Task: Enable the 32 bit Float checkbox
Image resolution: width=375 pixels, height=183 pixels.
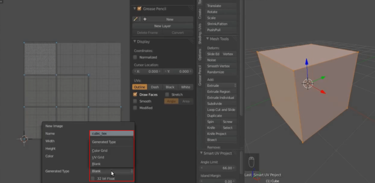Action: pyautogui.click(x=93, y=178)
